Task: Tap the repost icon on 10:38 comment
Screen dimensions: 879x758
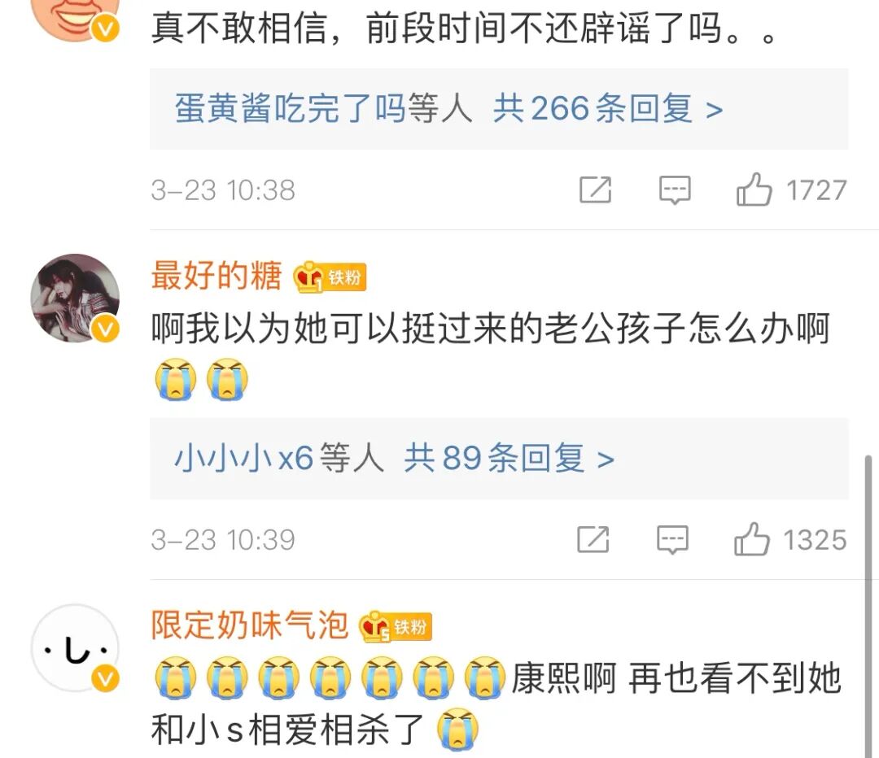Action: [x=595, y=190]
